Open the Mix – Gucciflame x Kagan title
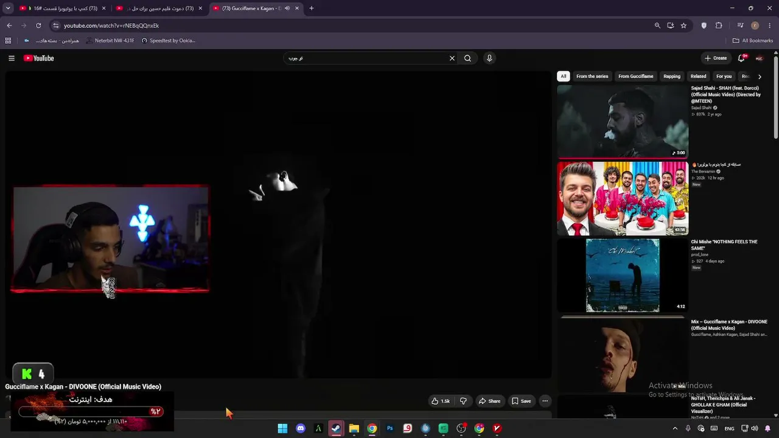The height and width of the screenshot is (438, 779). click(x=729, y=325)
